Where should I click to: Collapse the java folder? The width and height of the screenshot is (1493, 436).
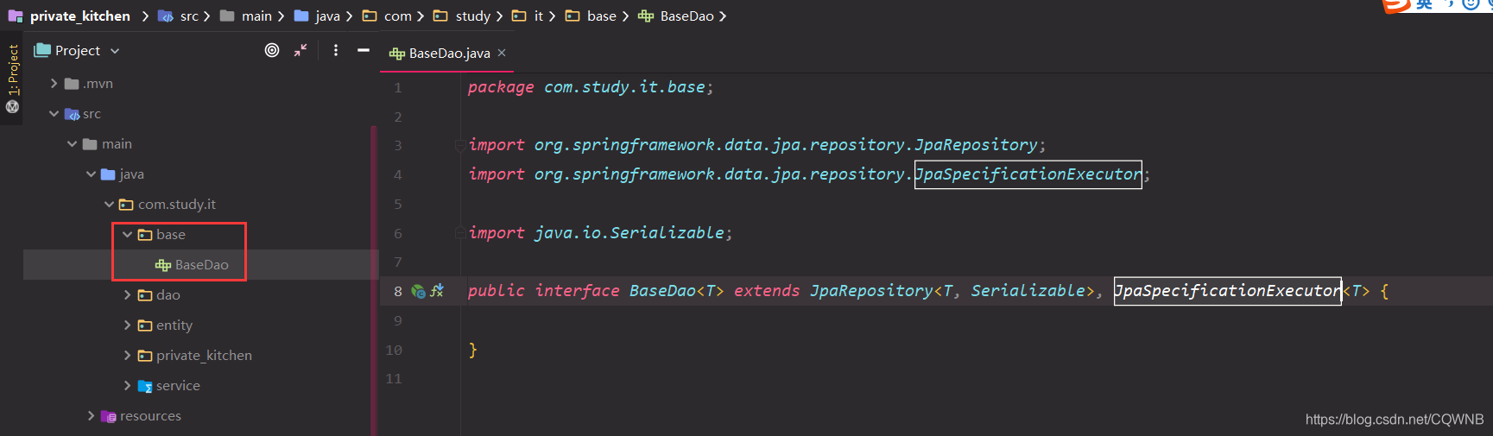(x=91, y=174)
